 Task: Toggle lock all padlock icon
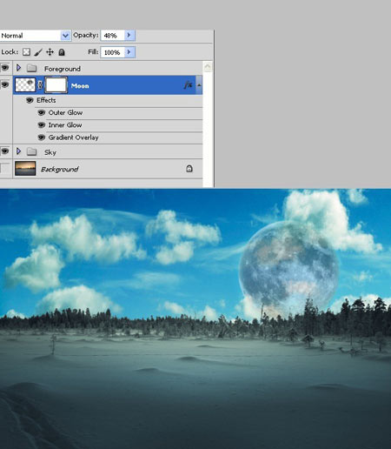point(62,52)
